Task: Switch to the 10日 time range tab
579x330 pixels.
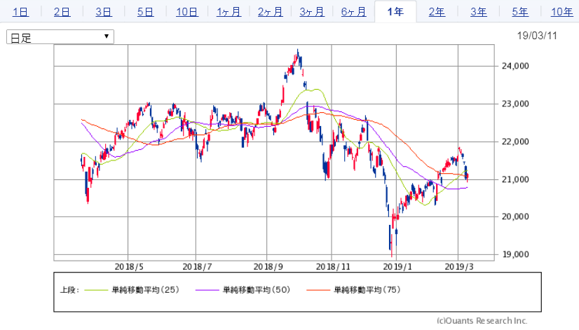Action: [187, 12]
